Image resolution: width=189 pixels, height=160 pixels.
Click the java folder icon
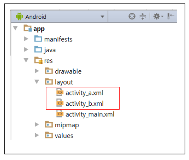pyautogui.click(x=38, y=49)
